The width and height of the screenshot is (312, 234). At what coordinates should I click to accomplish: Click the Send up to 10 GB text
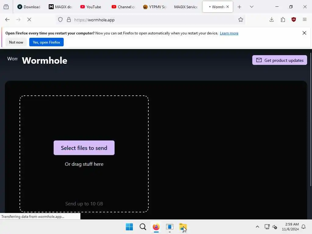pyautogui.click(x=84, y=204)
